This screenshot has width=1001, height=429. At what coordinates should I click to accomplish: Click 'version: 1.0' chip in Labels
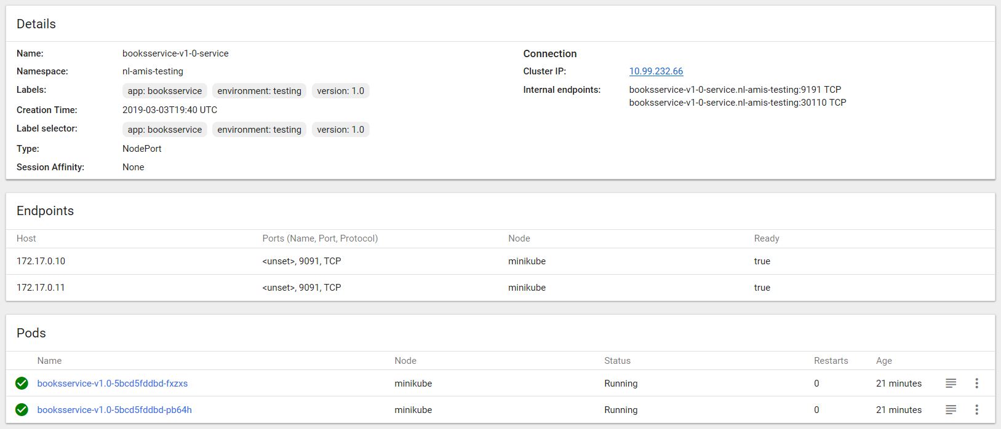pos(340,91)
